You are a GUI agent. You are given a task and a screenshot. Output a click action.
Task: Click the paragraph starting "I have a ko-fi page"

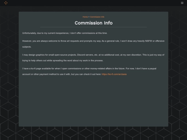(89, 71)
